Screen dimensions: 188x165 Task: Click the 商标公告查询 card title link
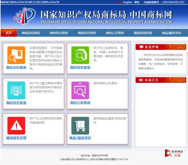point(80,103)
